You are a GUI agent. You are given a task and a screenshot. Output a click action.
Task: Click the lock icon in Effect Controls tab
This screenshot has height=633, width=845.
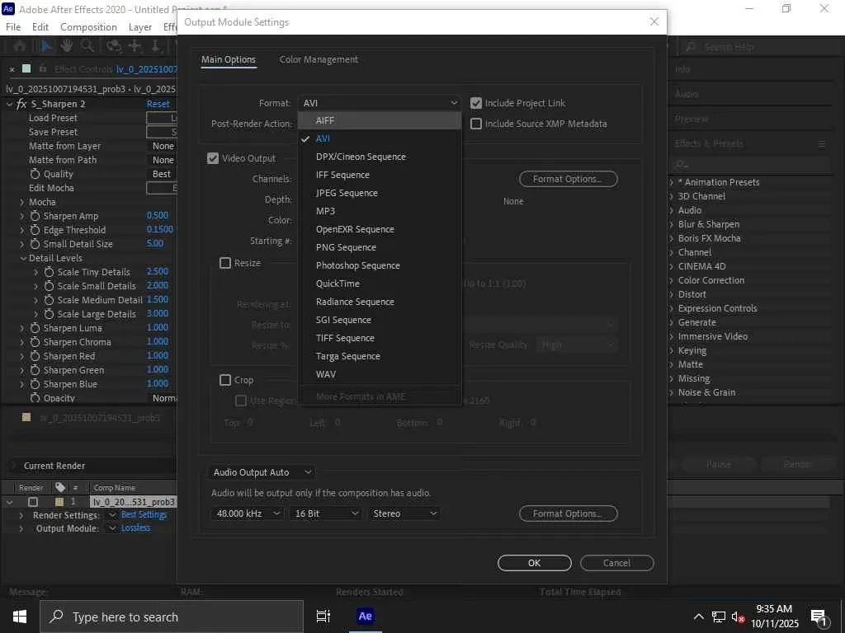click(x=43, y=69)
